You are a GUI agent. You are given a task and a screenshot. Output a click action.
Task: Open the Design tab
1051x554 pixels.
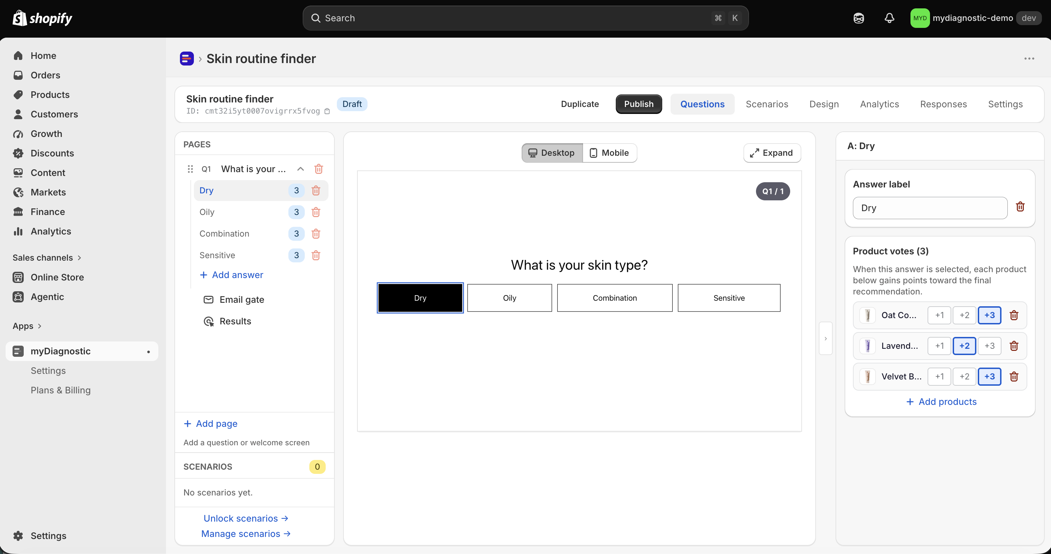[x=824, y=104]
